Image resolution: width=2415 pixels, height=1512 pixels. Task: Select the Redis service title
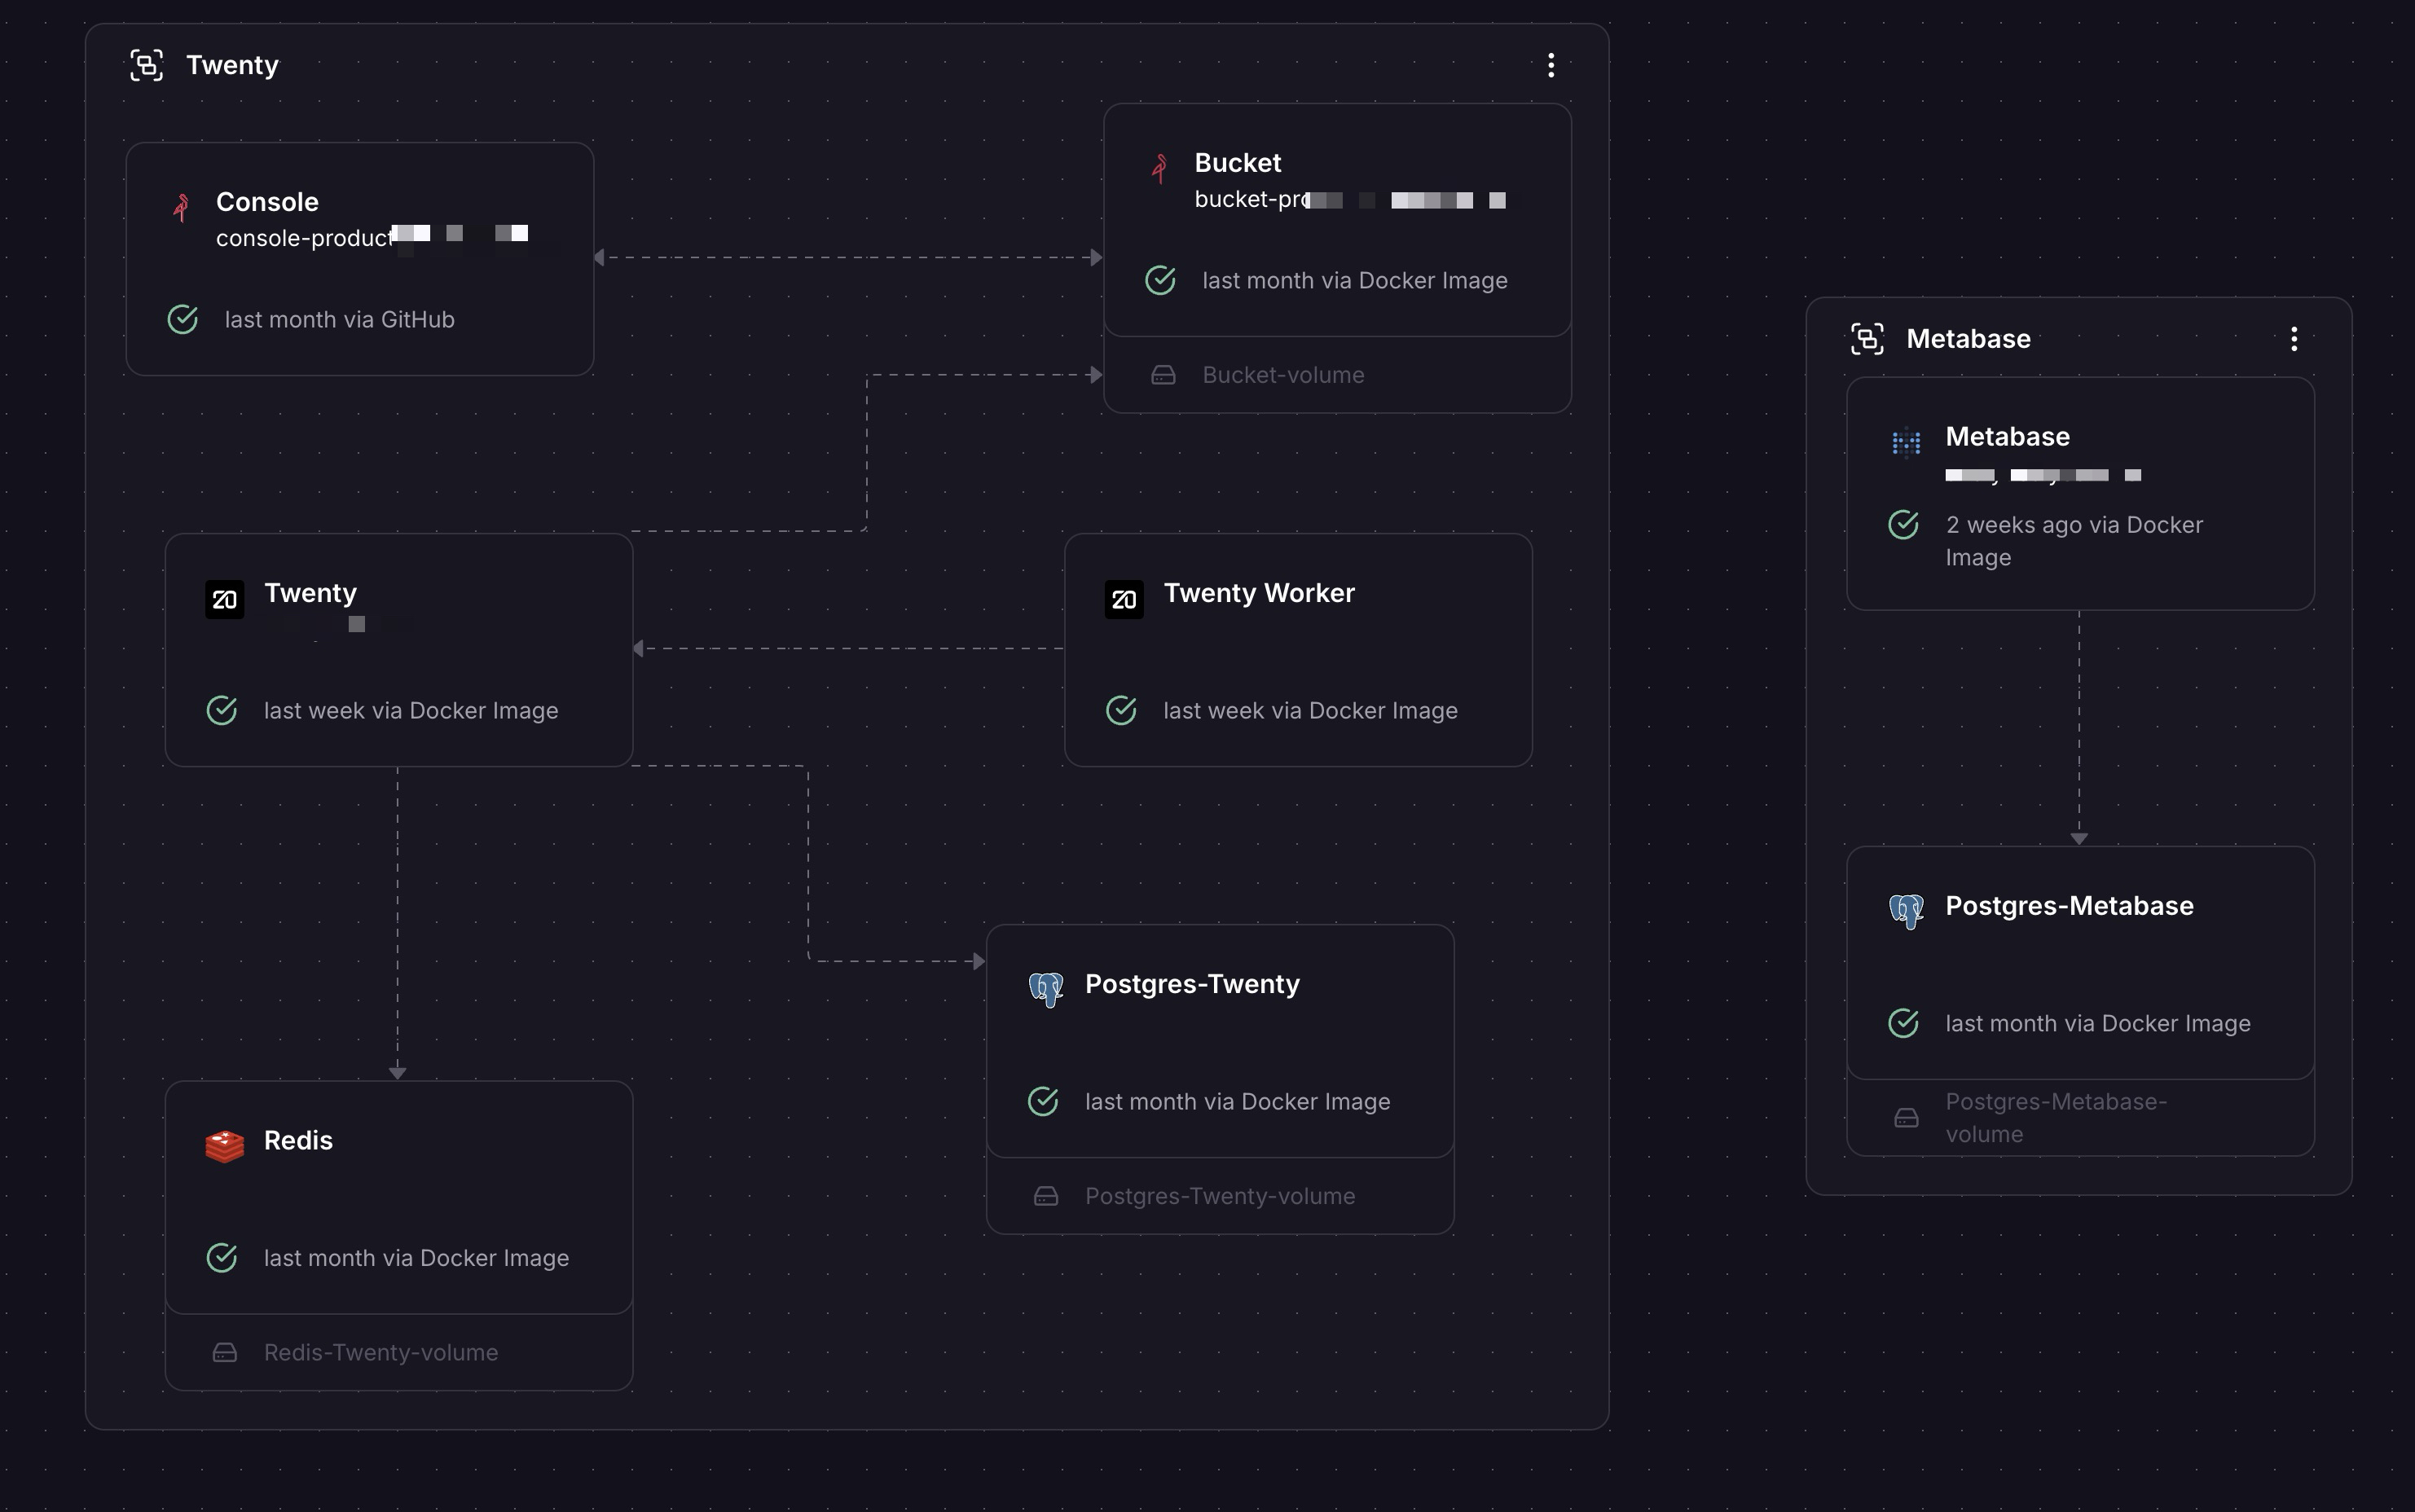[x=298, y=1141]
